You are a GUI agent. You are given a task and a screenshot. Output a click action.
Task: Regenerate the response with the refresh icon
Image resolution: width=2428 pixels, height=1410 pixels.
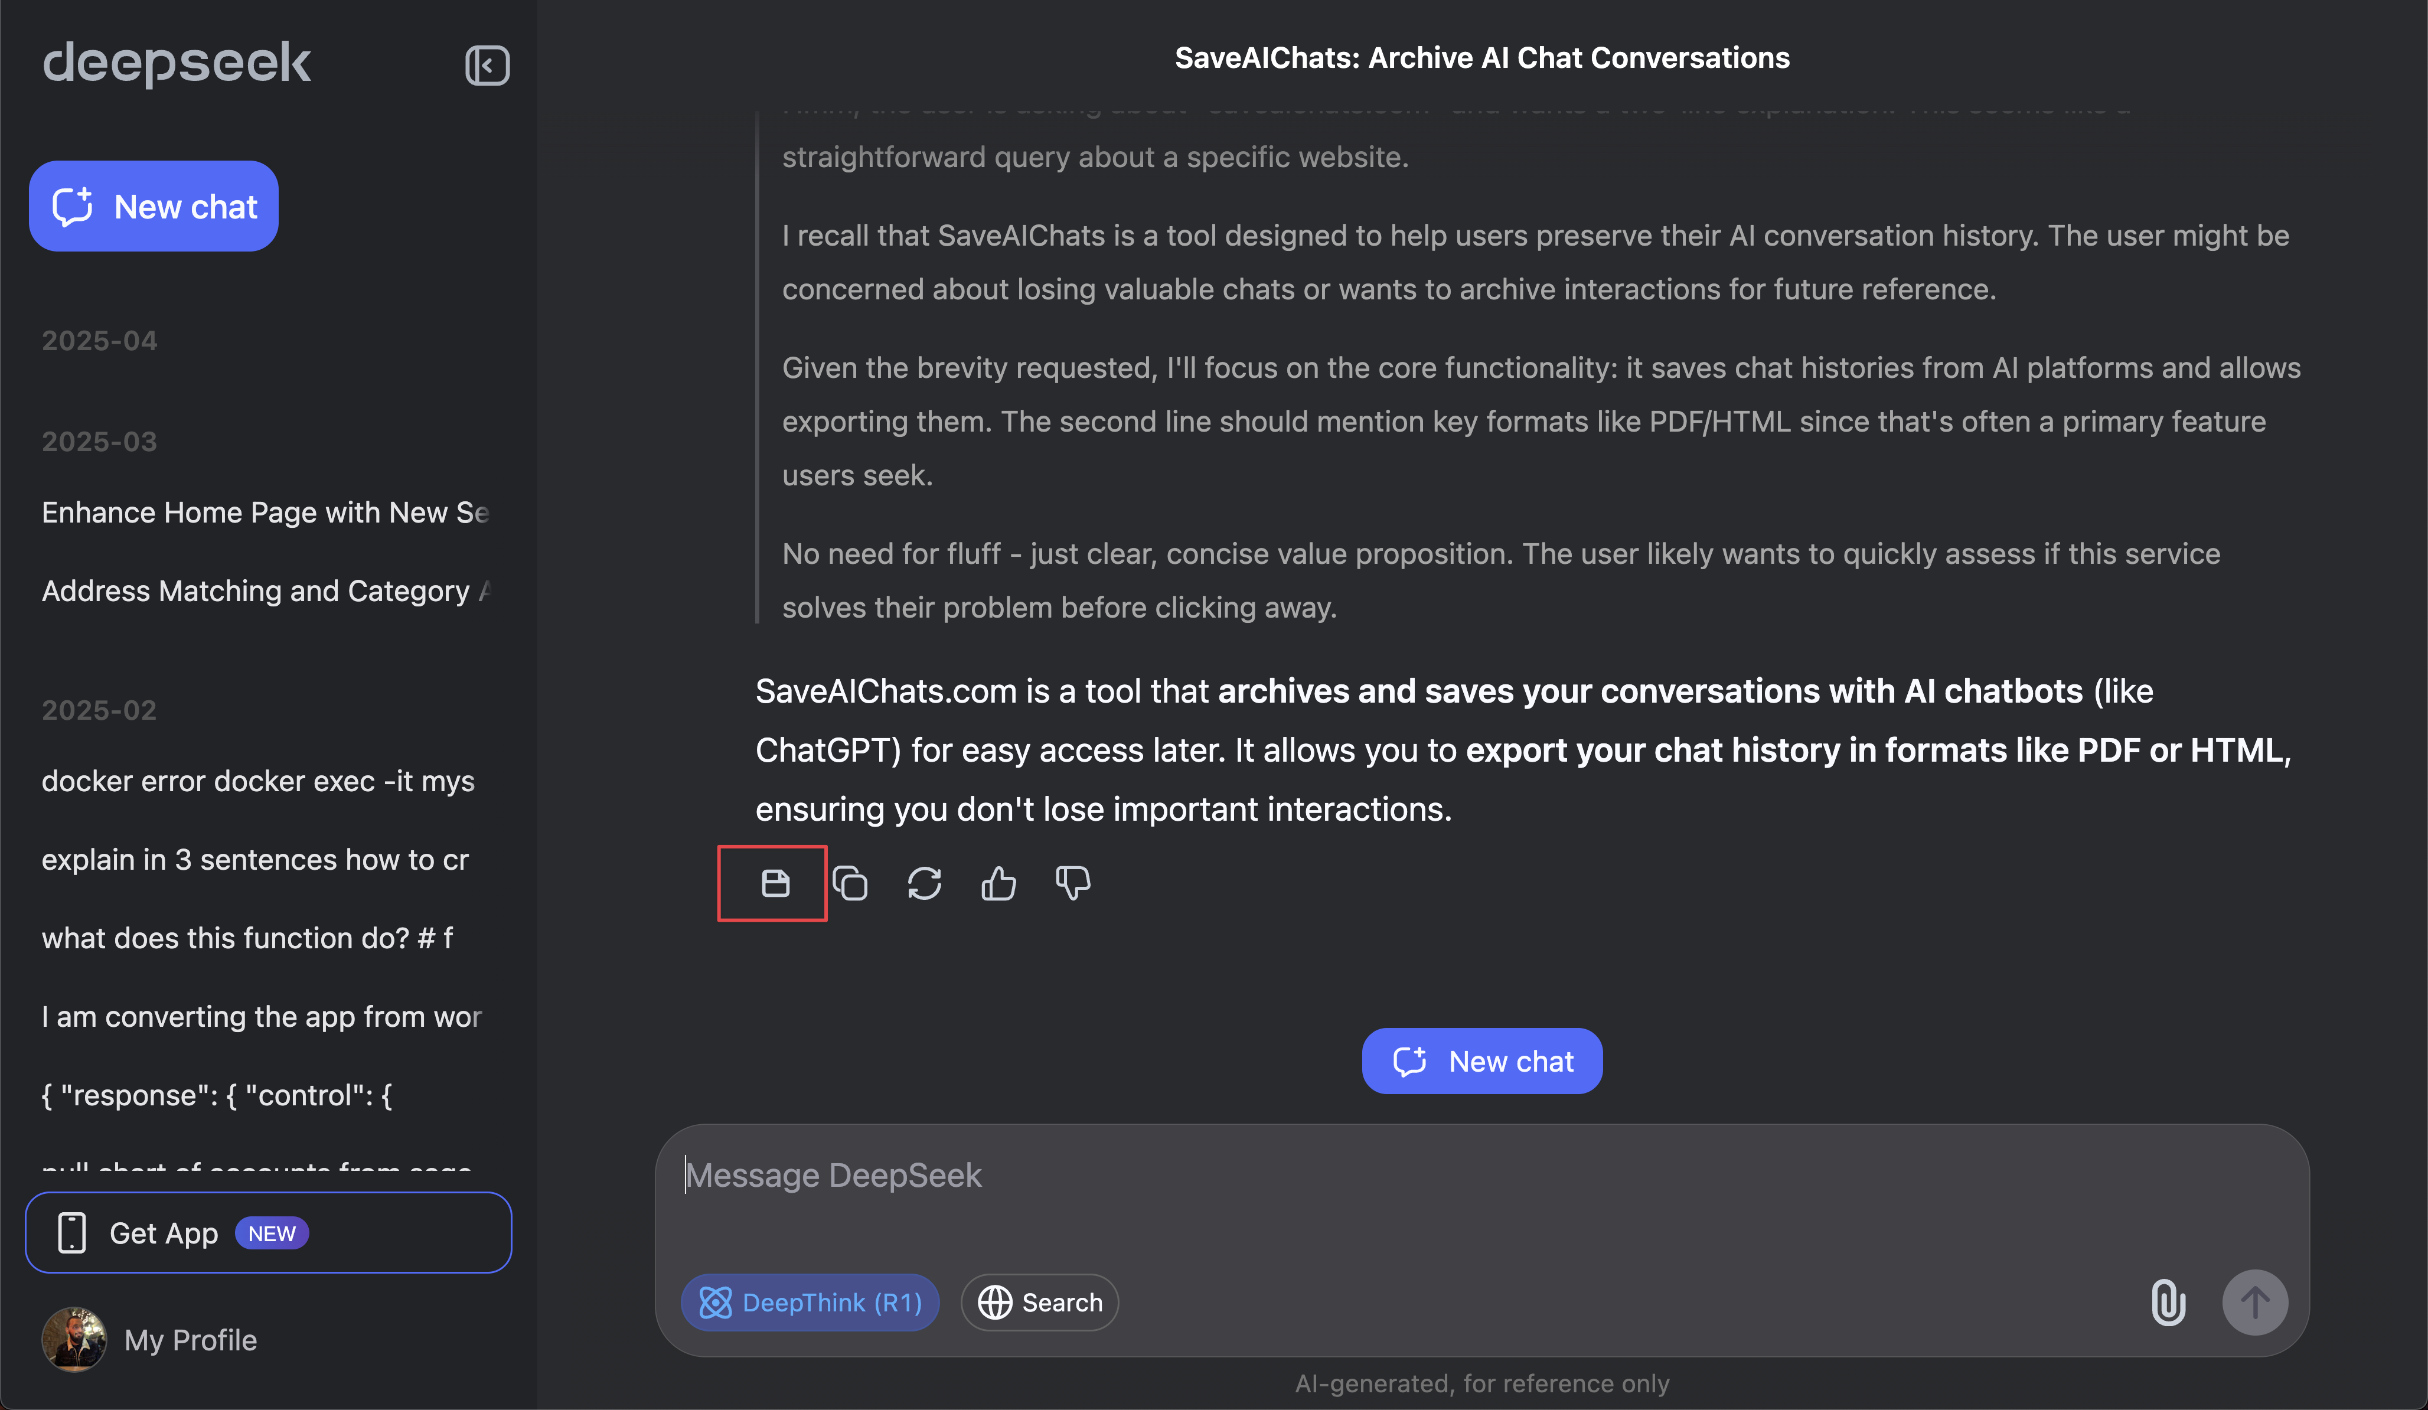(924, 883)
